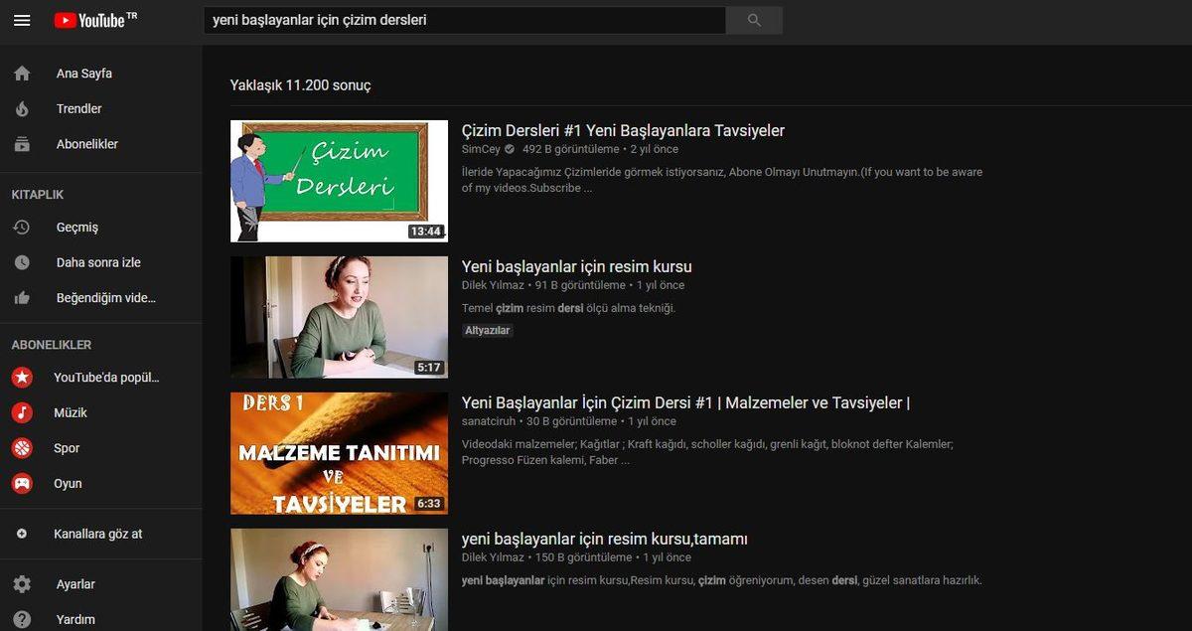Click the Müzik channel icon

[21, 412]
